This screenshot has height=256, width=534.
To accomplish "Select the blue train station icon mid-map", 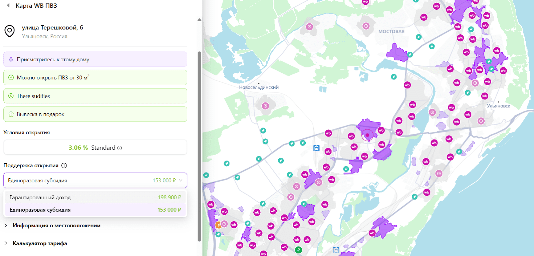I will click(x=316, y=148).
